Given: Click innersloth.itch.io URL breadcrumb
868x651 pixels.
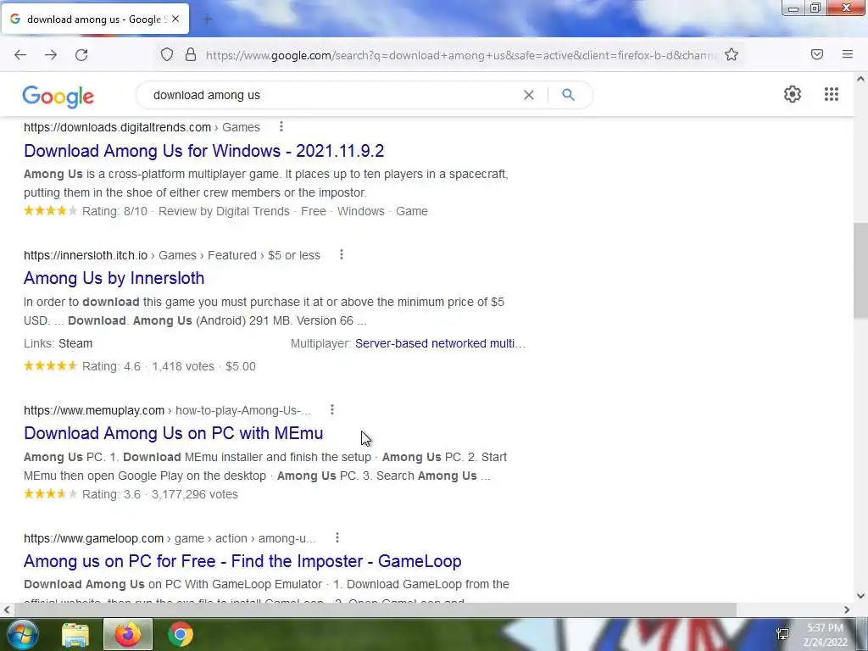Looking at the screenshot, I should click(86, 255).
